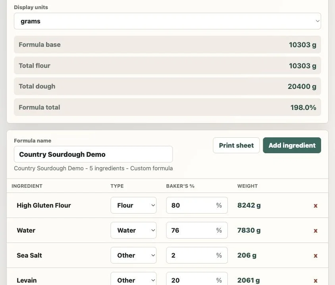335x285 pixels.
Task: Click the 7830 g weight value
Action: point(249,230)
